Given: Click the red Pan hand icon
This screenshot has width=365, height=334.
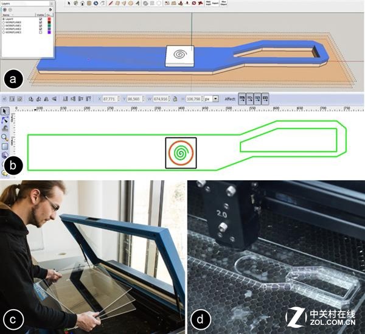Looking at the screenshot, I should point(200,3).
